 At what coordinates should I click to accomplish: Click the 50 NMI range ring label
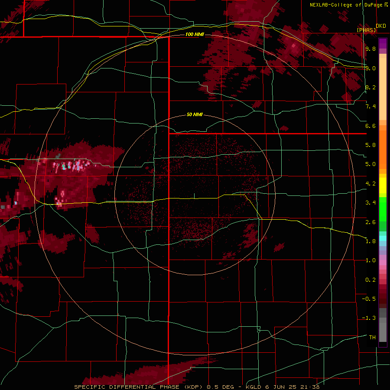point(195,115)
